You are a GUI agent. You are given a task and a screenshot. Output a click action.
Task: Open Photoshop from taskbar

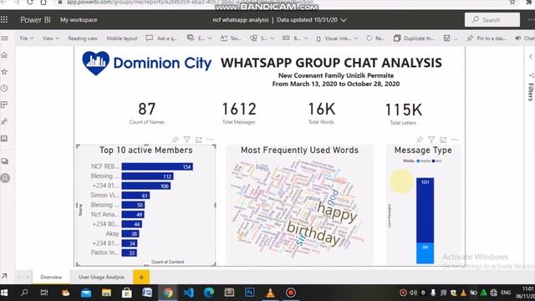[249, 293]
